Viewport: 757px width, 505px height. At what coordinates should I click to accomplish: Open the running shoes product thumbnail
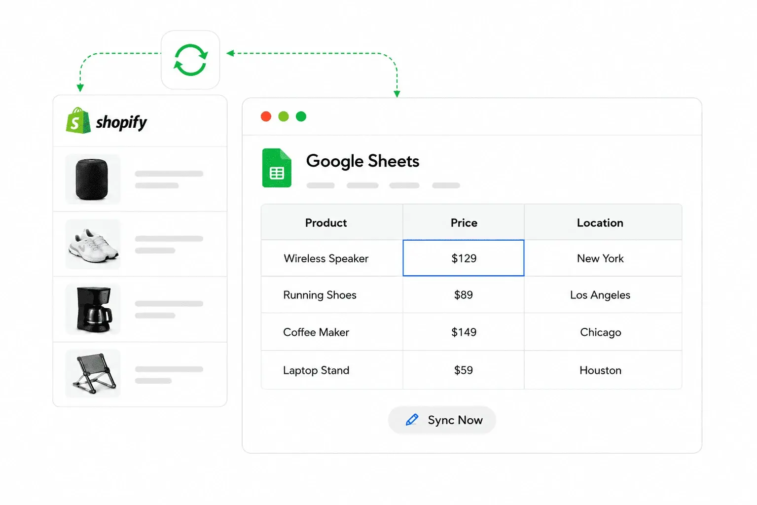93,244
